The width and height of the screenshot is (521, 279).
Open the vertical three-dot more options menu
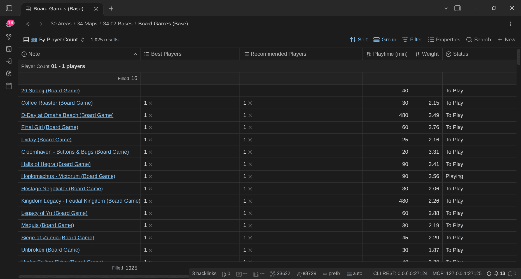[x=510, y=24]
